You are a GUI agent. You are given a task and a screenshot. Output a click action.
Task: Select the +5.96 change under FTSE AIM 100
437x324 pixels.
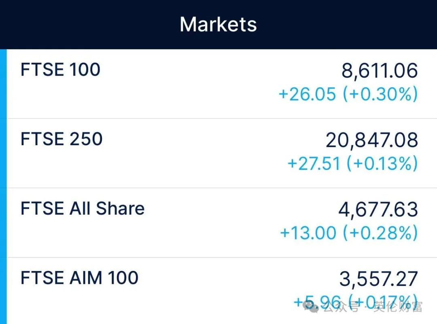(318, 302)
